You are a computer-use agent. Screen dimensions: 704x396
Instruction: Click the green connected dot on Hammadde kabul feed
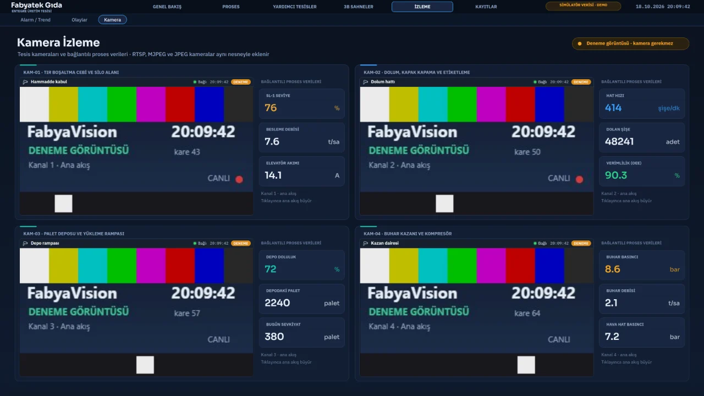[195, 82]
